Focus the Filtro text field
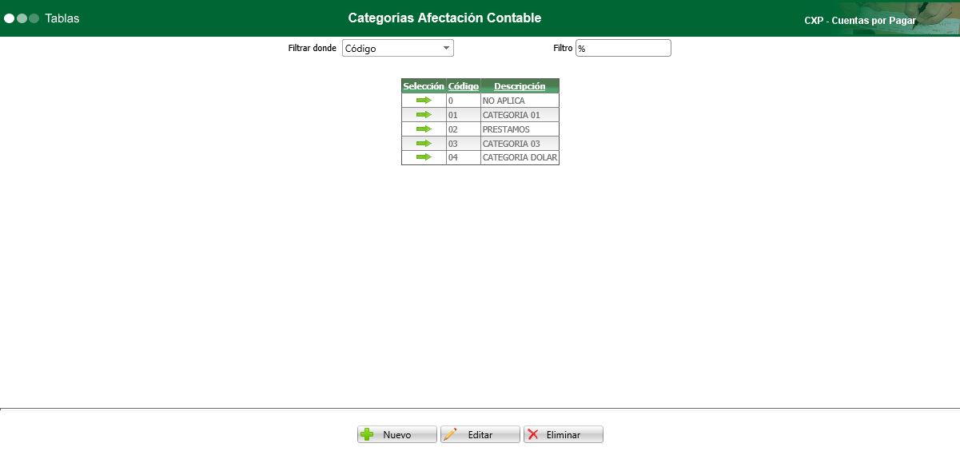The height and width of the screenshot is (455, 960). 623,49
